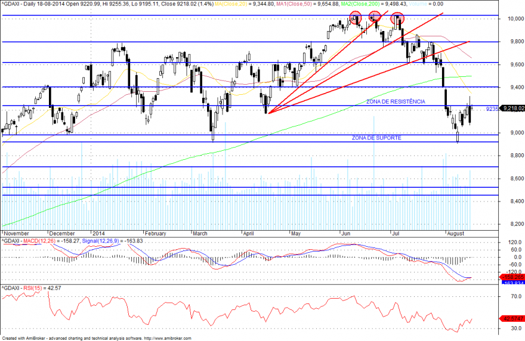525x341 pixels.
Task: Select the MA2(Close,200) = 9,498.43 legend entry
Action: click(x=373, y=4)
